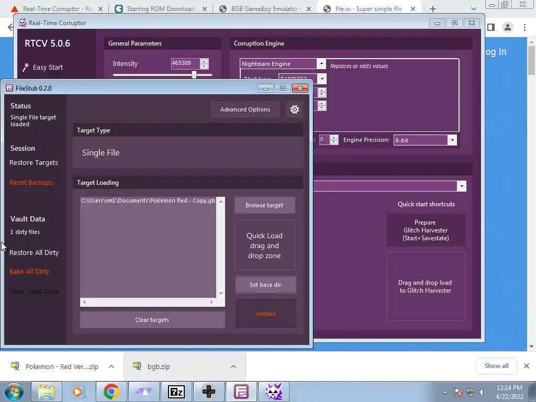Open Engine Precision 8-bit dropdown
Viewport: 536px width, 402px height.
tap(452, 140)
